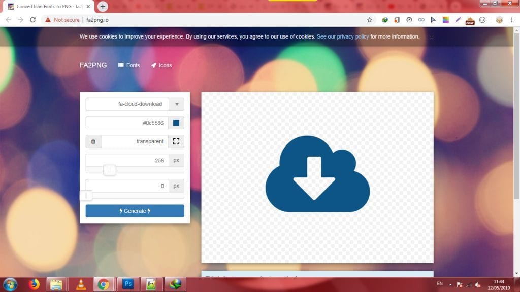
Task: Follow the 'See our privacy policy' link
Action: tap(343, 36)
